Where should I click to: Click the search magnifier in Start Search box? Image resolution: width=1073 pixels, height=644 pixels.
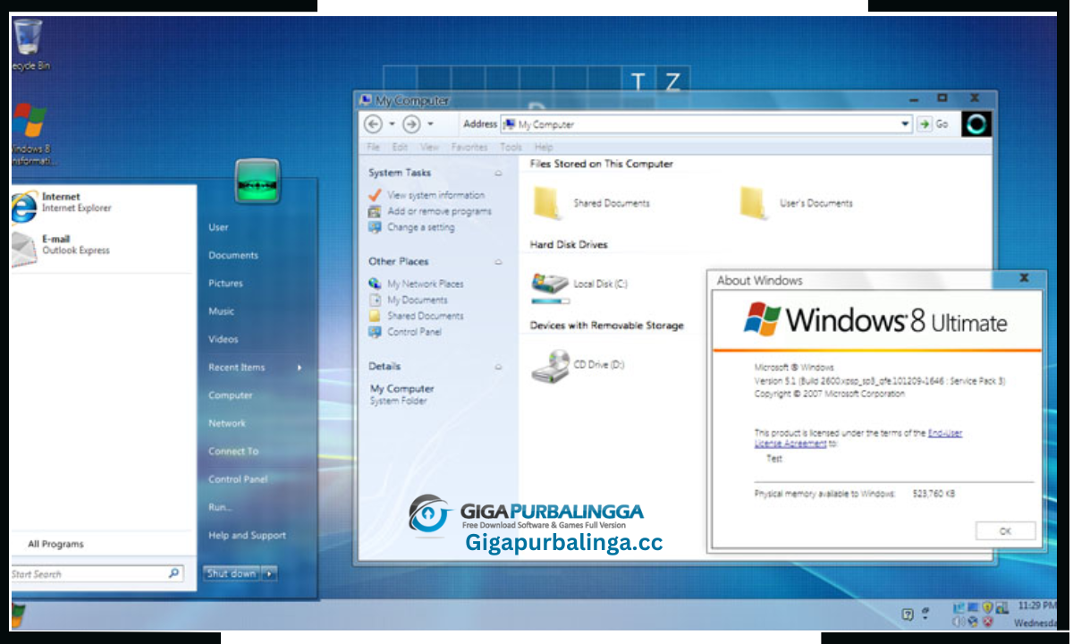174,574
